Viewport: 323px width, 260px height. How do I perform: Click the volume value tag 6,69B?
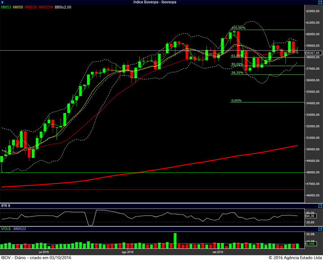(x=310, y=244)
